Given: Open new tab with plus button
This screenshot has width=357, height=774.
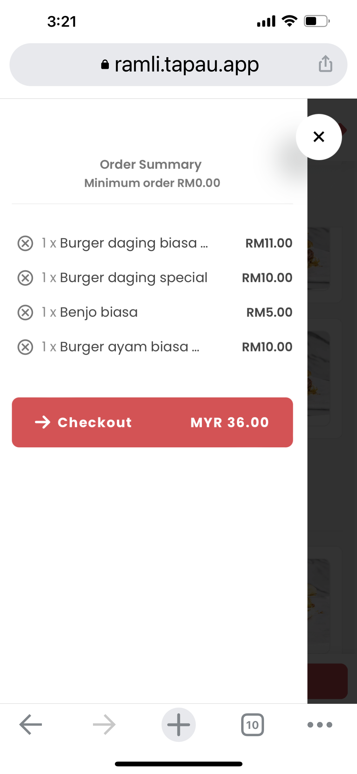Looking at the screenshot, I should coord(178,724).
